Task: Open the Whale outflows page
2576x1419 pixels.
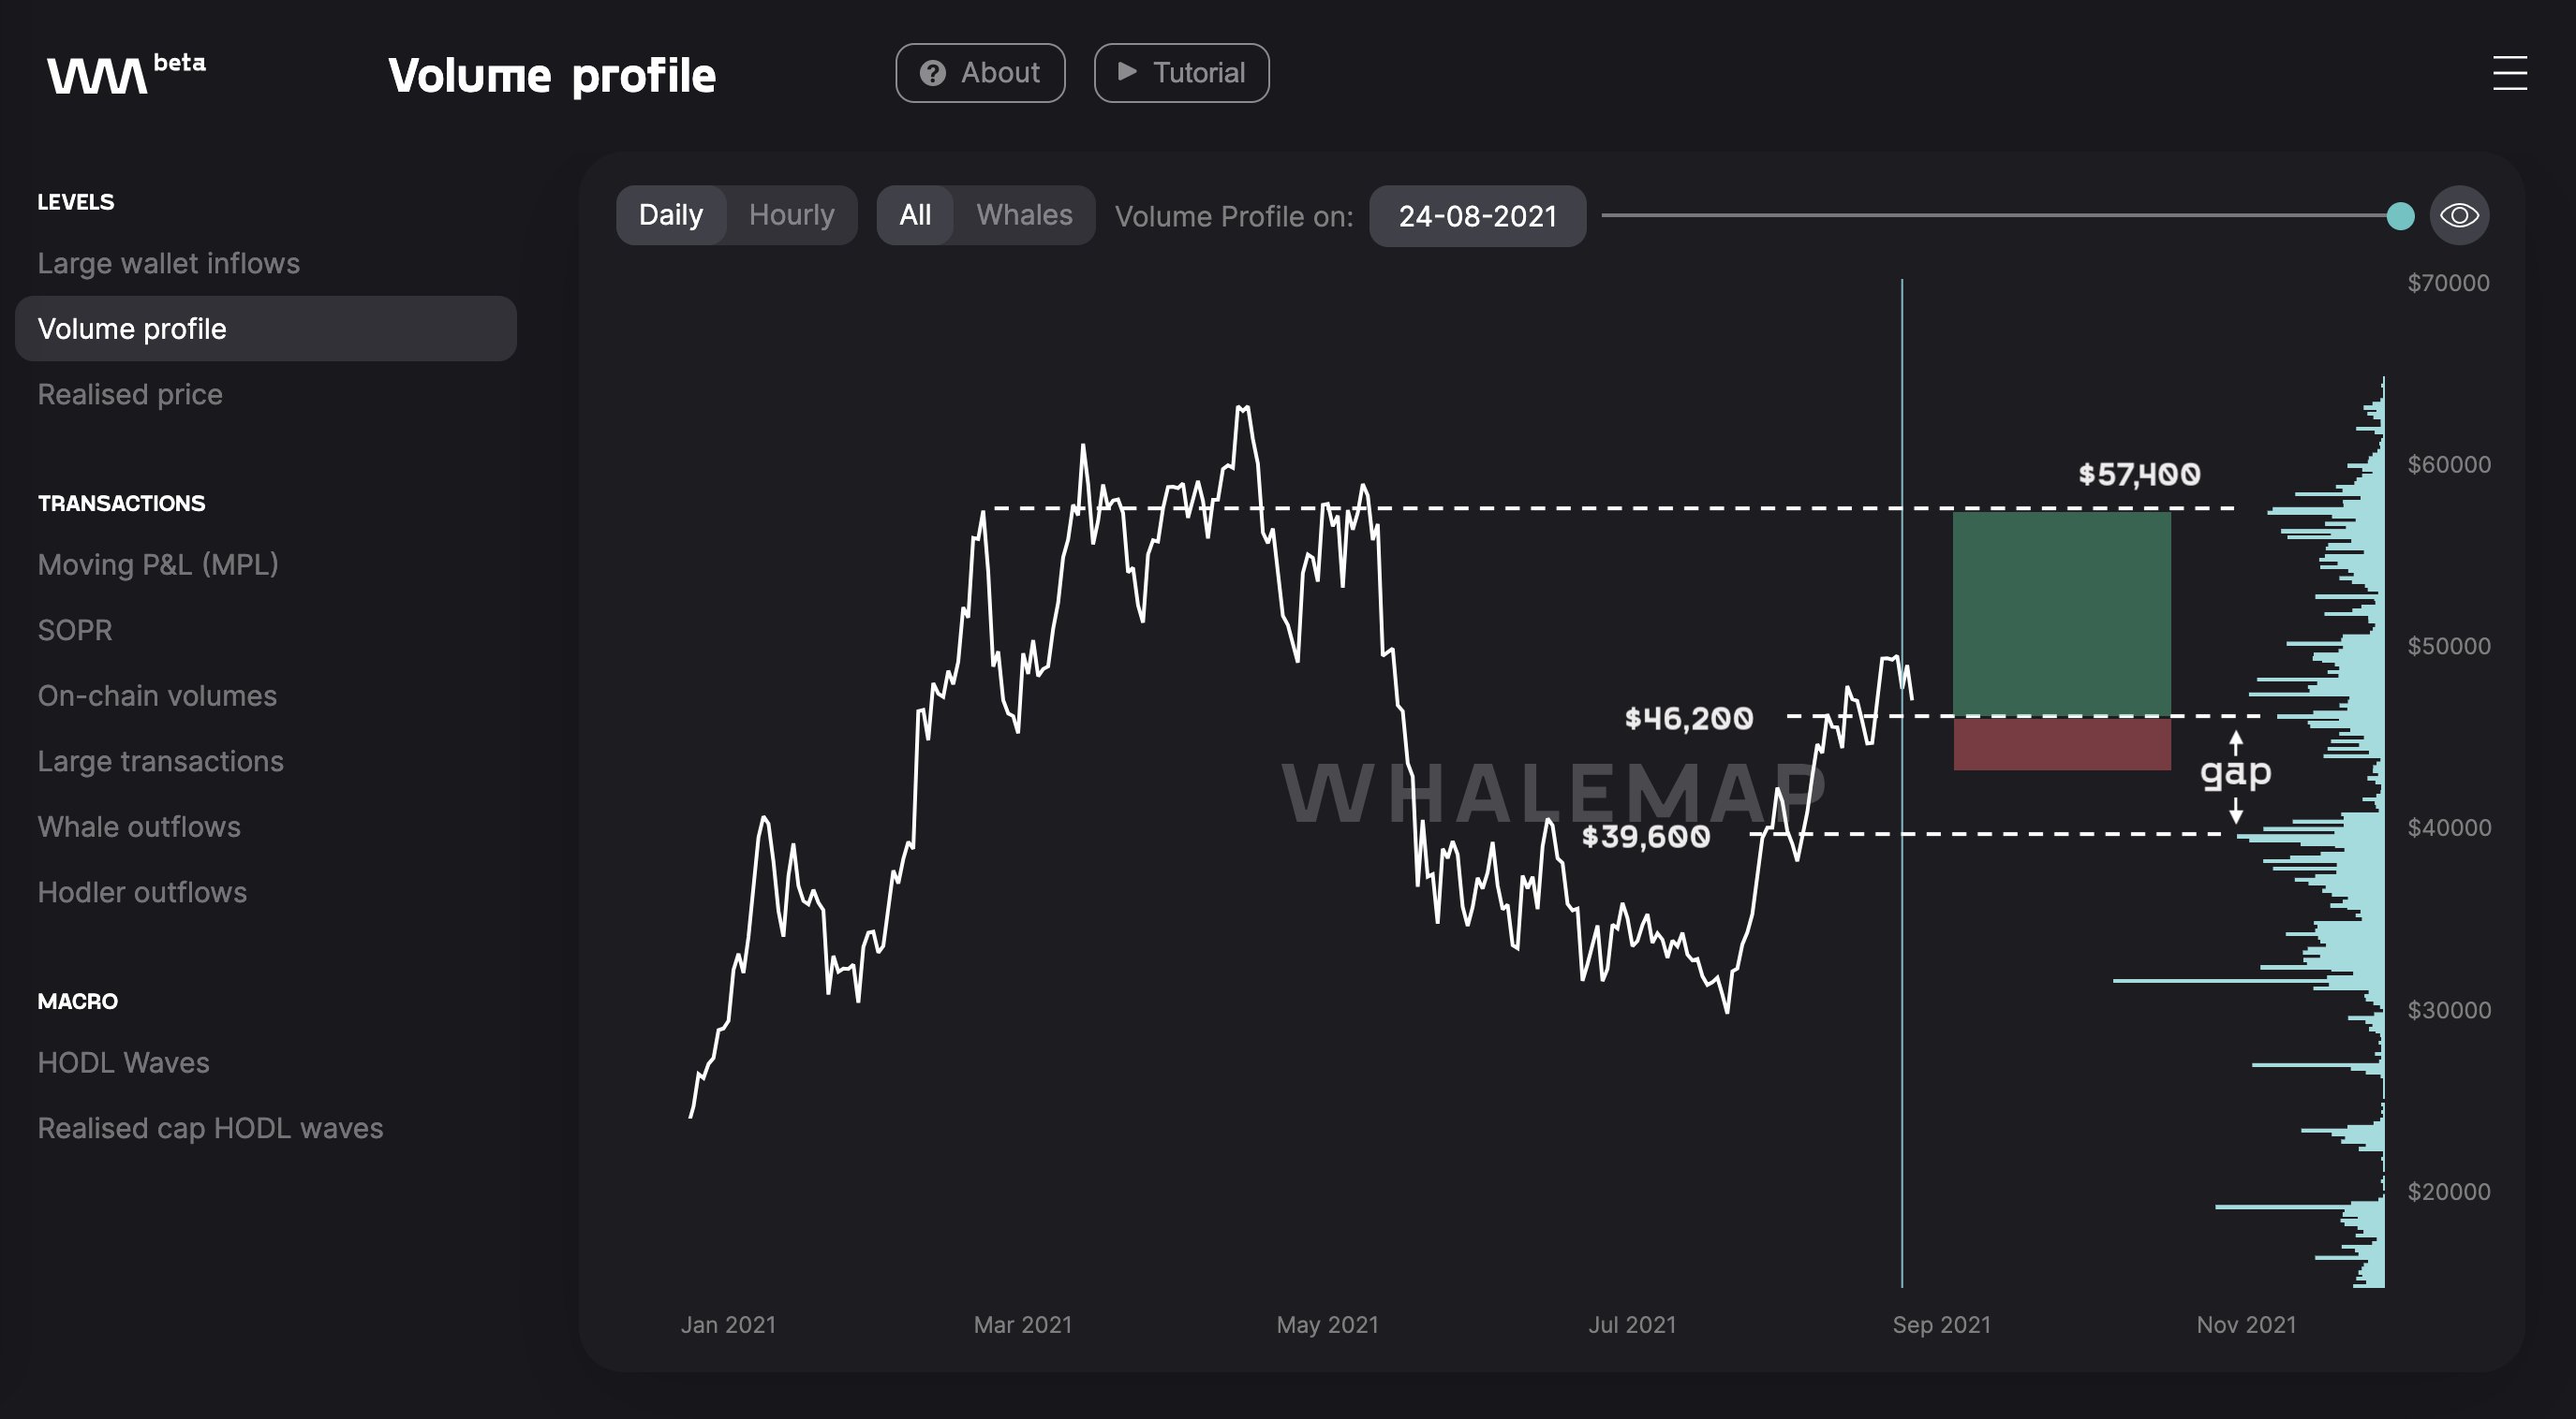Action: 139,827
